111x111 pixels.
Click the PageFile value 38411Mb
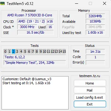click(95, 27)
